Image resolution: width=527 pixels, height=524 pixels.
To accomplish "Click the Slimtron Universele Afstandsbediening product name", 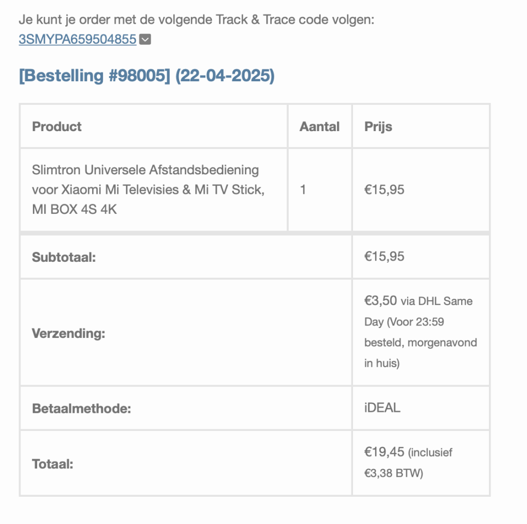I will (148, 189).
